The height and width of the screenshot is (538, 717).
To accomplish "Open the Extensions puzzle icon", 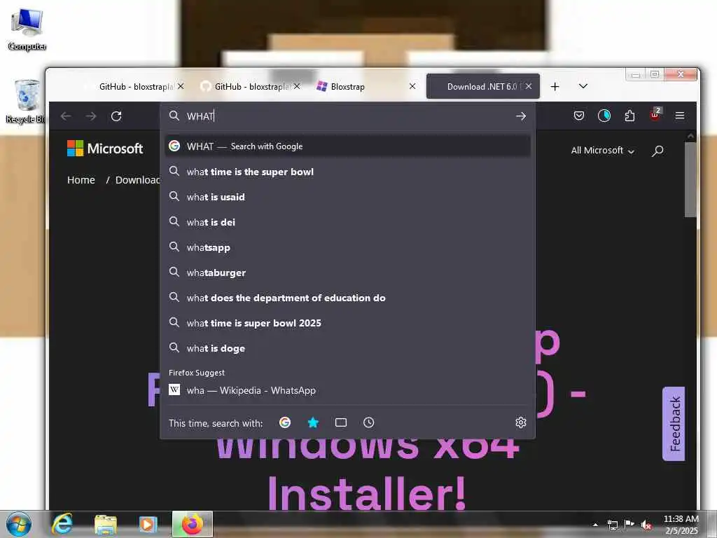I will 629,116.
